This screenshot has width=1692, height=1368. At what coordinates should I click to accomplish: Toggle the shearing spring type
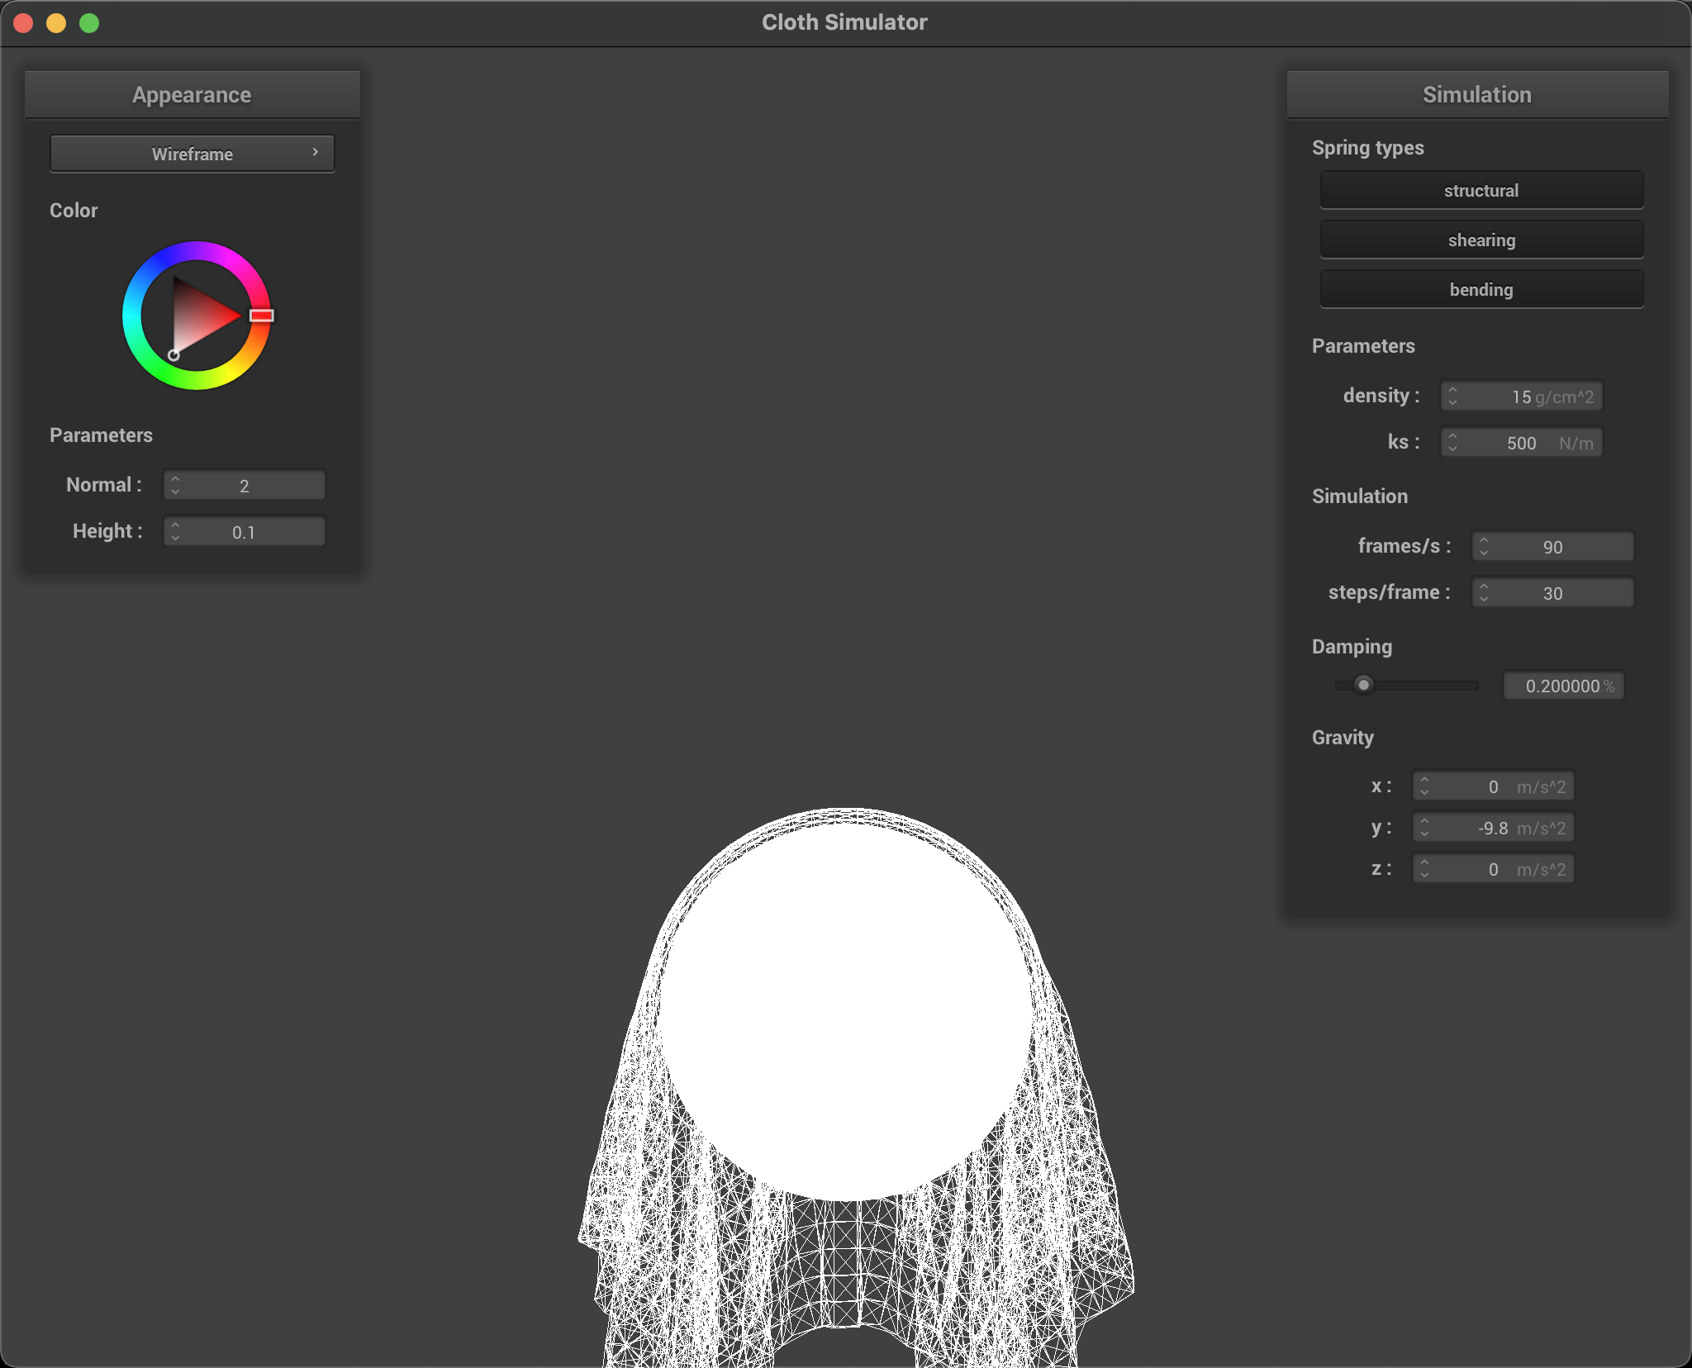point(1480,240)
